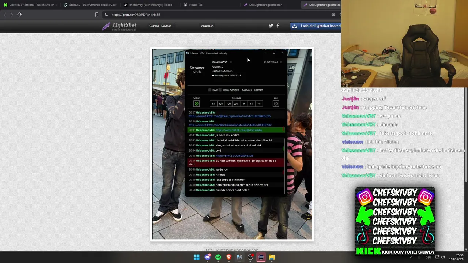Click the usercard message list scrollbar

pos(284,165)
